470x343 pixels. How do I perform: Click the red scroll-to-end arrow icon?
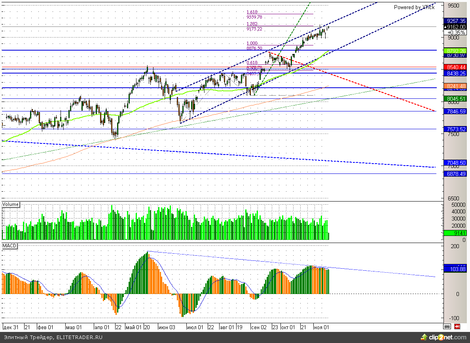coord(457,326)
